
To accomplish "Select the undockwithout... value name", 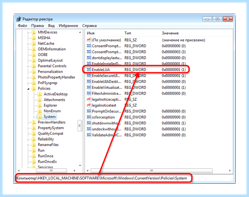I will click(x=107, y=129).
